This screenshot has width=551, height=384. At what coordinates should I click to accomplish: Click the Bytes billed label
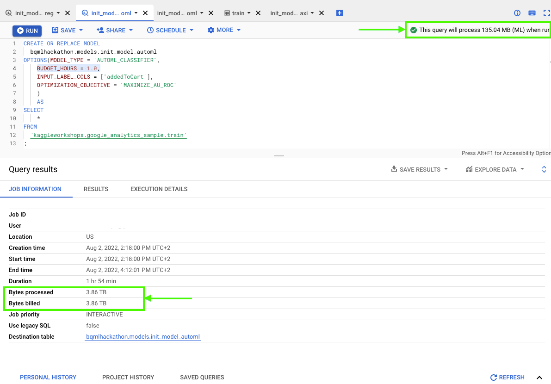[24, 303]
